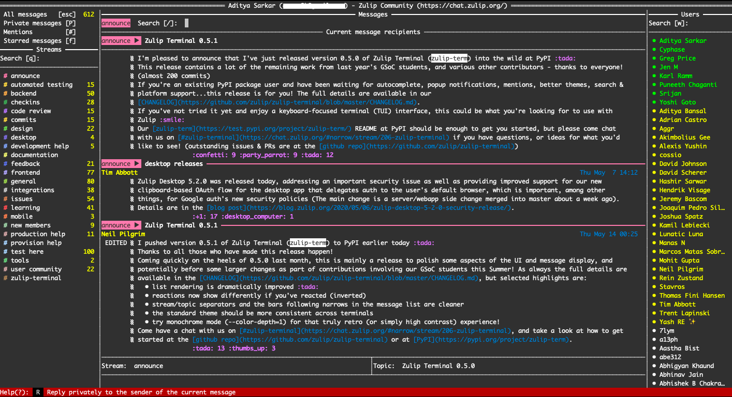Select the issues stream

coord(49,199)
